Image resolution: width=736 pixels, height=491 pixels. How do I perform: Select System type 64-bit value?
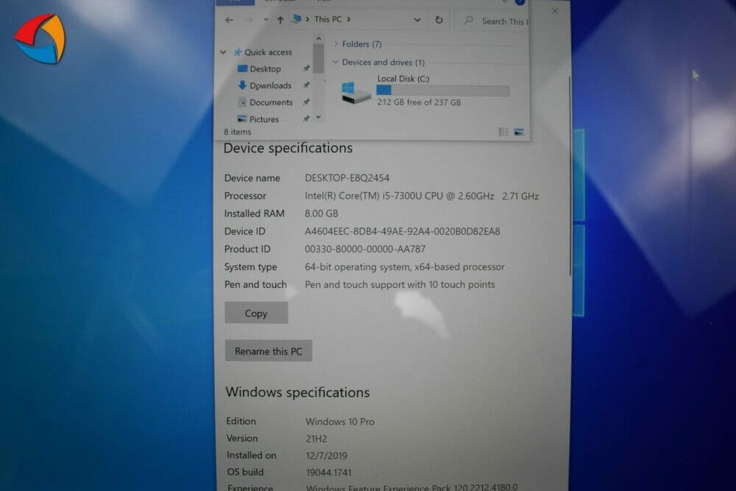click(x=405, y=267)
